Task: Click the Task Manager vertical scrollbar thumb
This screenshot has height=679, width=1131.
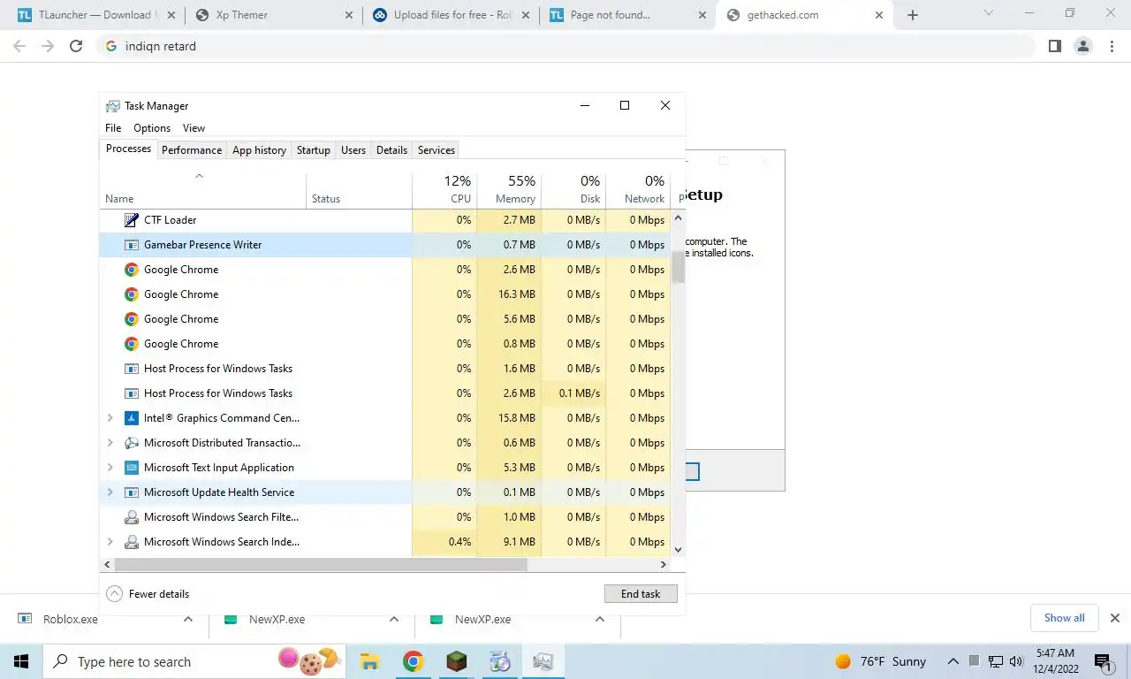Action: pyautogui.click(x=679, y=266)
